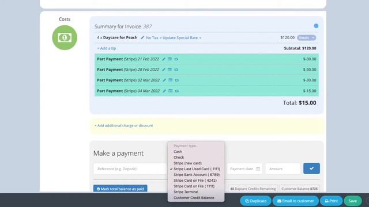Viewport: 369px width, 207px height.
Task: Click refund icon on 02 Mar 2022 payment
Action: coord(177,80)
